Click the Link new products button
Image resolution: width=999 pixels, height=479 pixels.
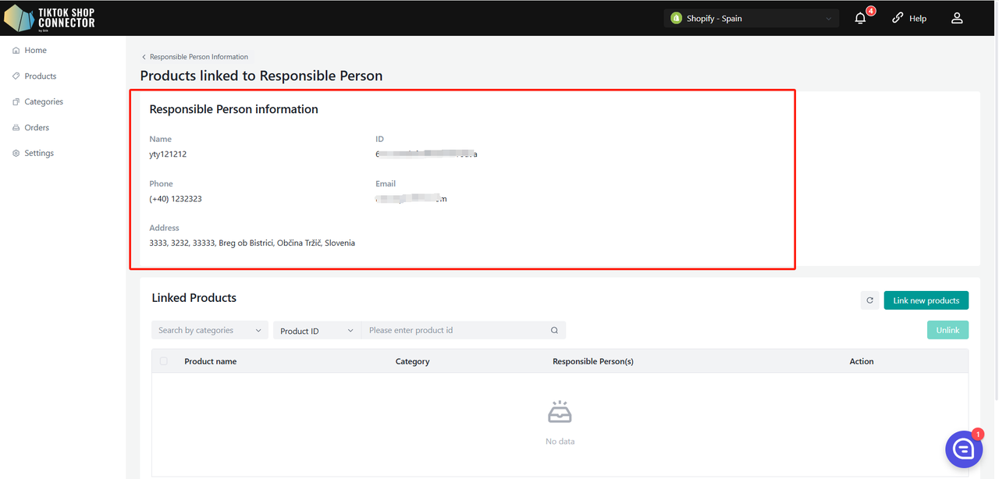926,300
